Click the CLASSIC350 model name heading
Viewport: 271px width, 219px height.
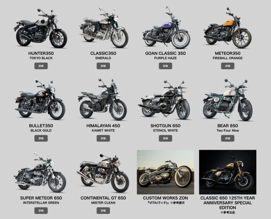click(103, 53)
